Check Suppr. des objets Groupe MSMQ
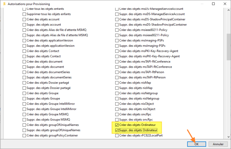 pos(24,120)
